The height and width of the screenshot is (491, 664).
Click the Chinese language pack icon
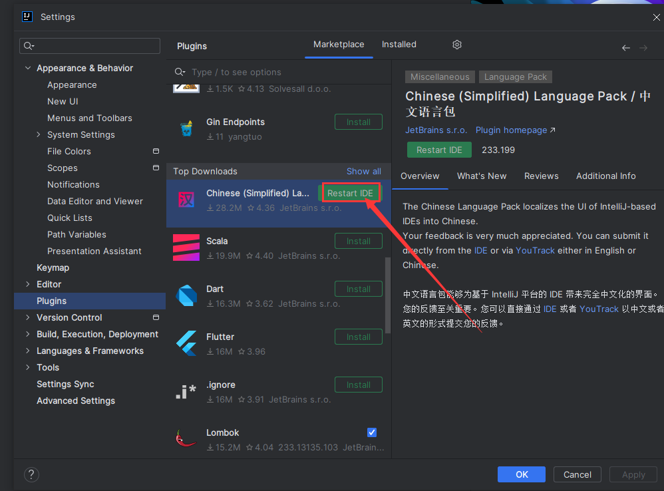coord(186,200)
